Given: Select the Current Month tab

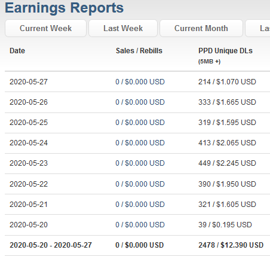Looking at the screenshot, I should click(x=201, y=28).
